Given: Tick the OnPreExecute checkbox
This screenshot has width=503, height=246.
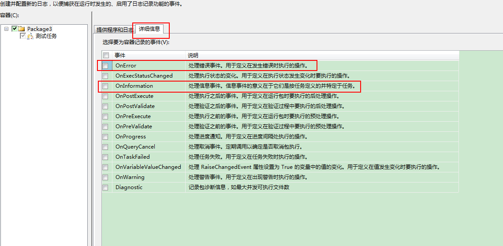Looking at the screenshot, I should (105, 116).
